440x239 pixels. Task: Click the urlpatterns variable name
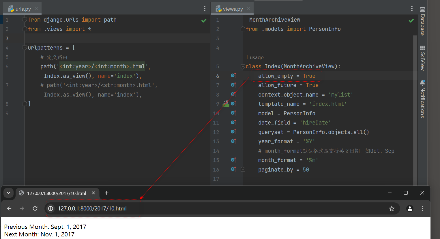[x=45, y=48]
